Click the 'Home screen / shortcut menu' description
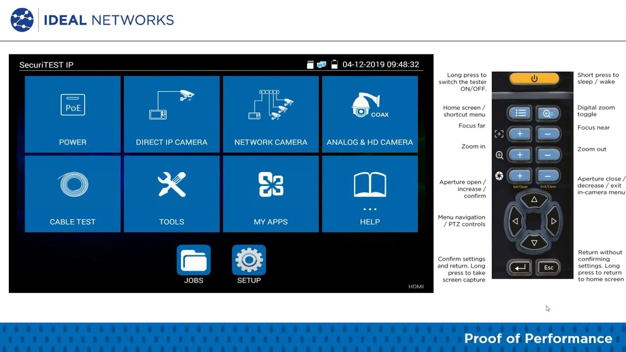The width and height of the screenshot is (626, 352). pyautogui.click(x=464, y=111)
